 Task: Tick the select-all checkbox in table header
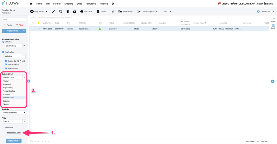pos(33,23)
